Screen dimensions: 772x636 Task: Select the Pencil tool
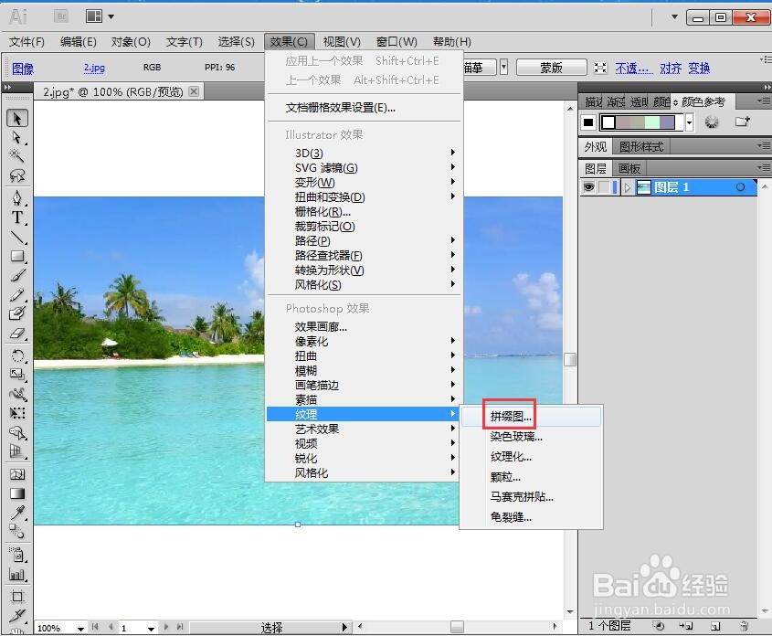click(x=17, y=294)
